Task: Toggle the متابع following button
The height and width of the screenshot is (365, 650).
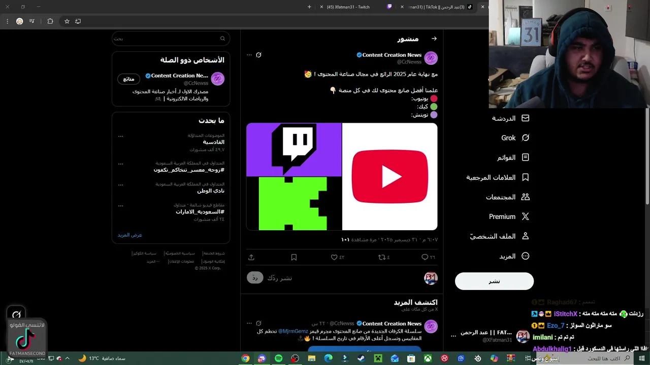Action: [128, 79]
